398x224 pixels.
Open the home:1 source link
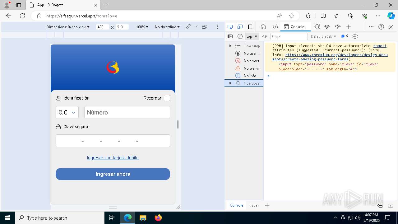[x=380, y=46]
